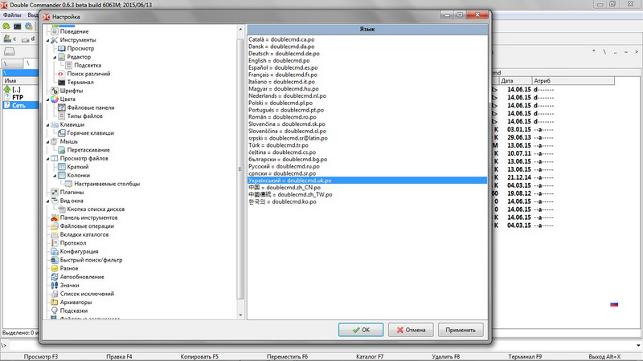Click terminal icon in main window toolbar
643x361 pixels.
17,26
